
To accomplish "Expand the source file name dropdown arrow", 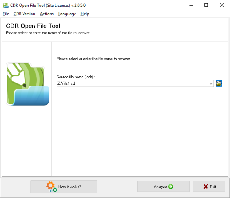I will 211,83.
